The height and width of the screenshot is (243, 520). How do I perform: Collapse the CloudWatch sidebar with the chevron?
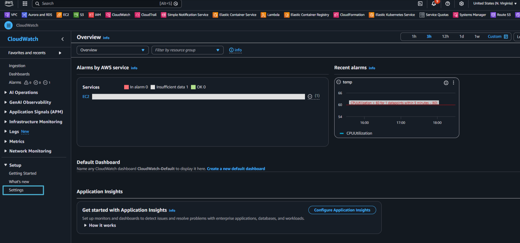pyautogui.click(x=63, y=39)
